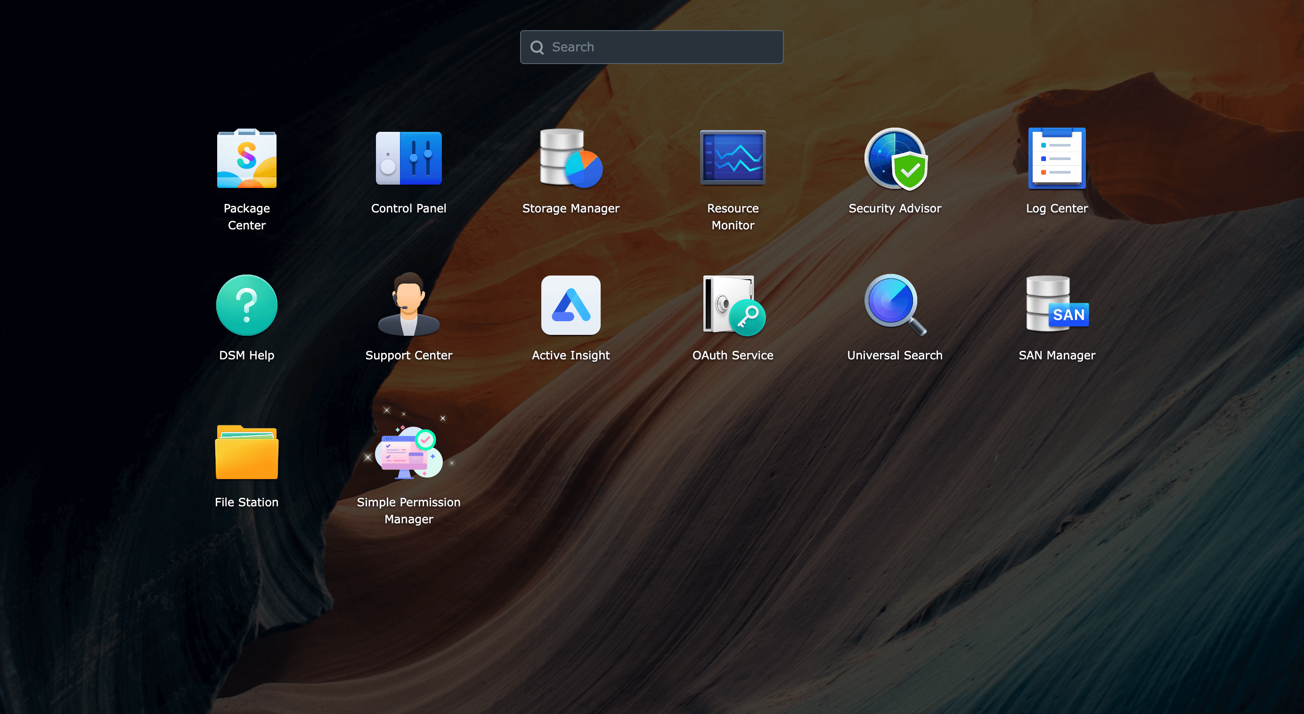Launch Universal Search app

(895, 306)
